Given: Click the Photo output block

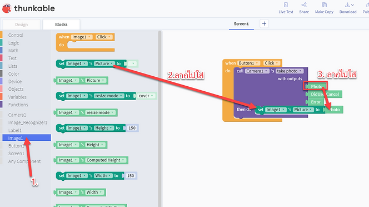Looking at the screenshot, I should 316,86.
